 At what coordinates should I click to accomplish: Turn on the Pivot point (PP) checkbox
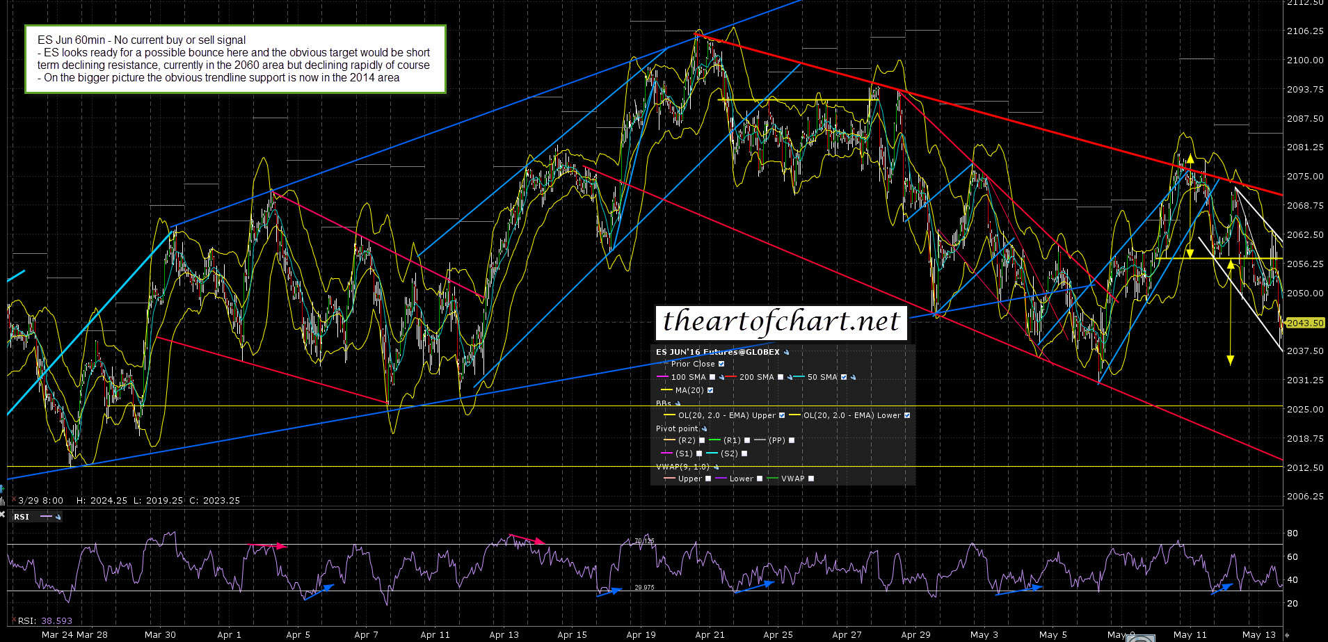click(792, 440)
